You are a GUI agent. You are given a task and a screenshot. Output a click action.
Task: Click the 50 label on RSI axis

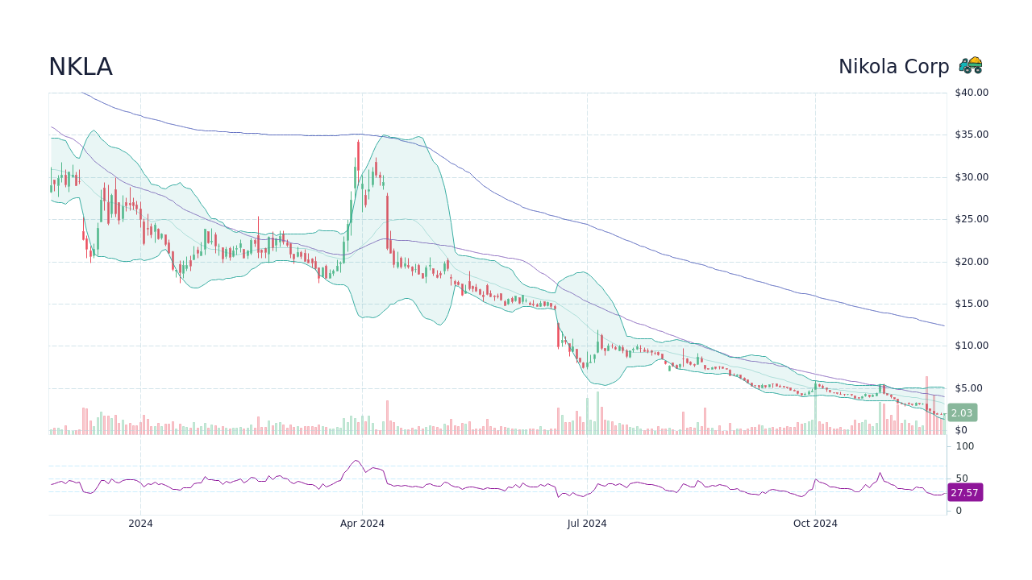962,478
